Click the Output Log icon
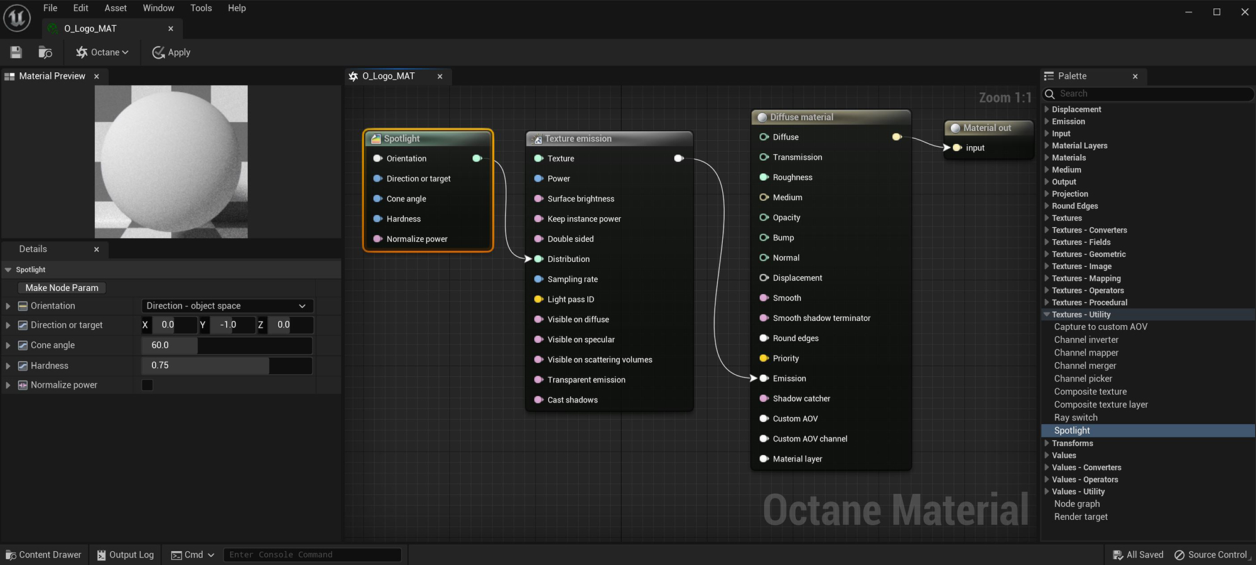 101,555
